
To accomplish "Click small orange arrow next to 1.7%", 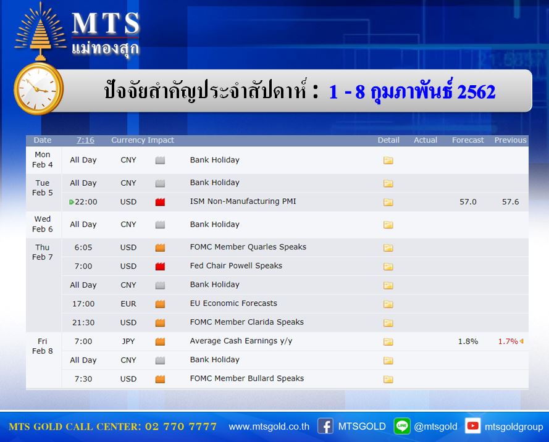I will click(522, 341).
